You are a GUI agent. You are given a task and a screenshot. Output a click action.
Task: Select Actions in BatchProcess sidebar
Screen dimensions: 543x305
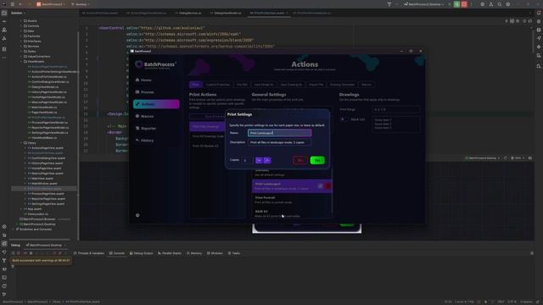coord(156,104)
